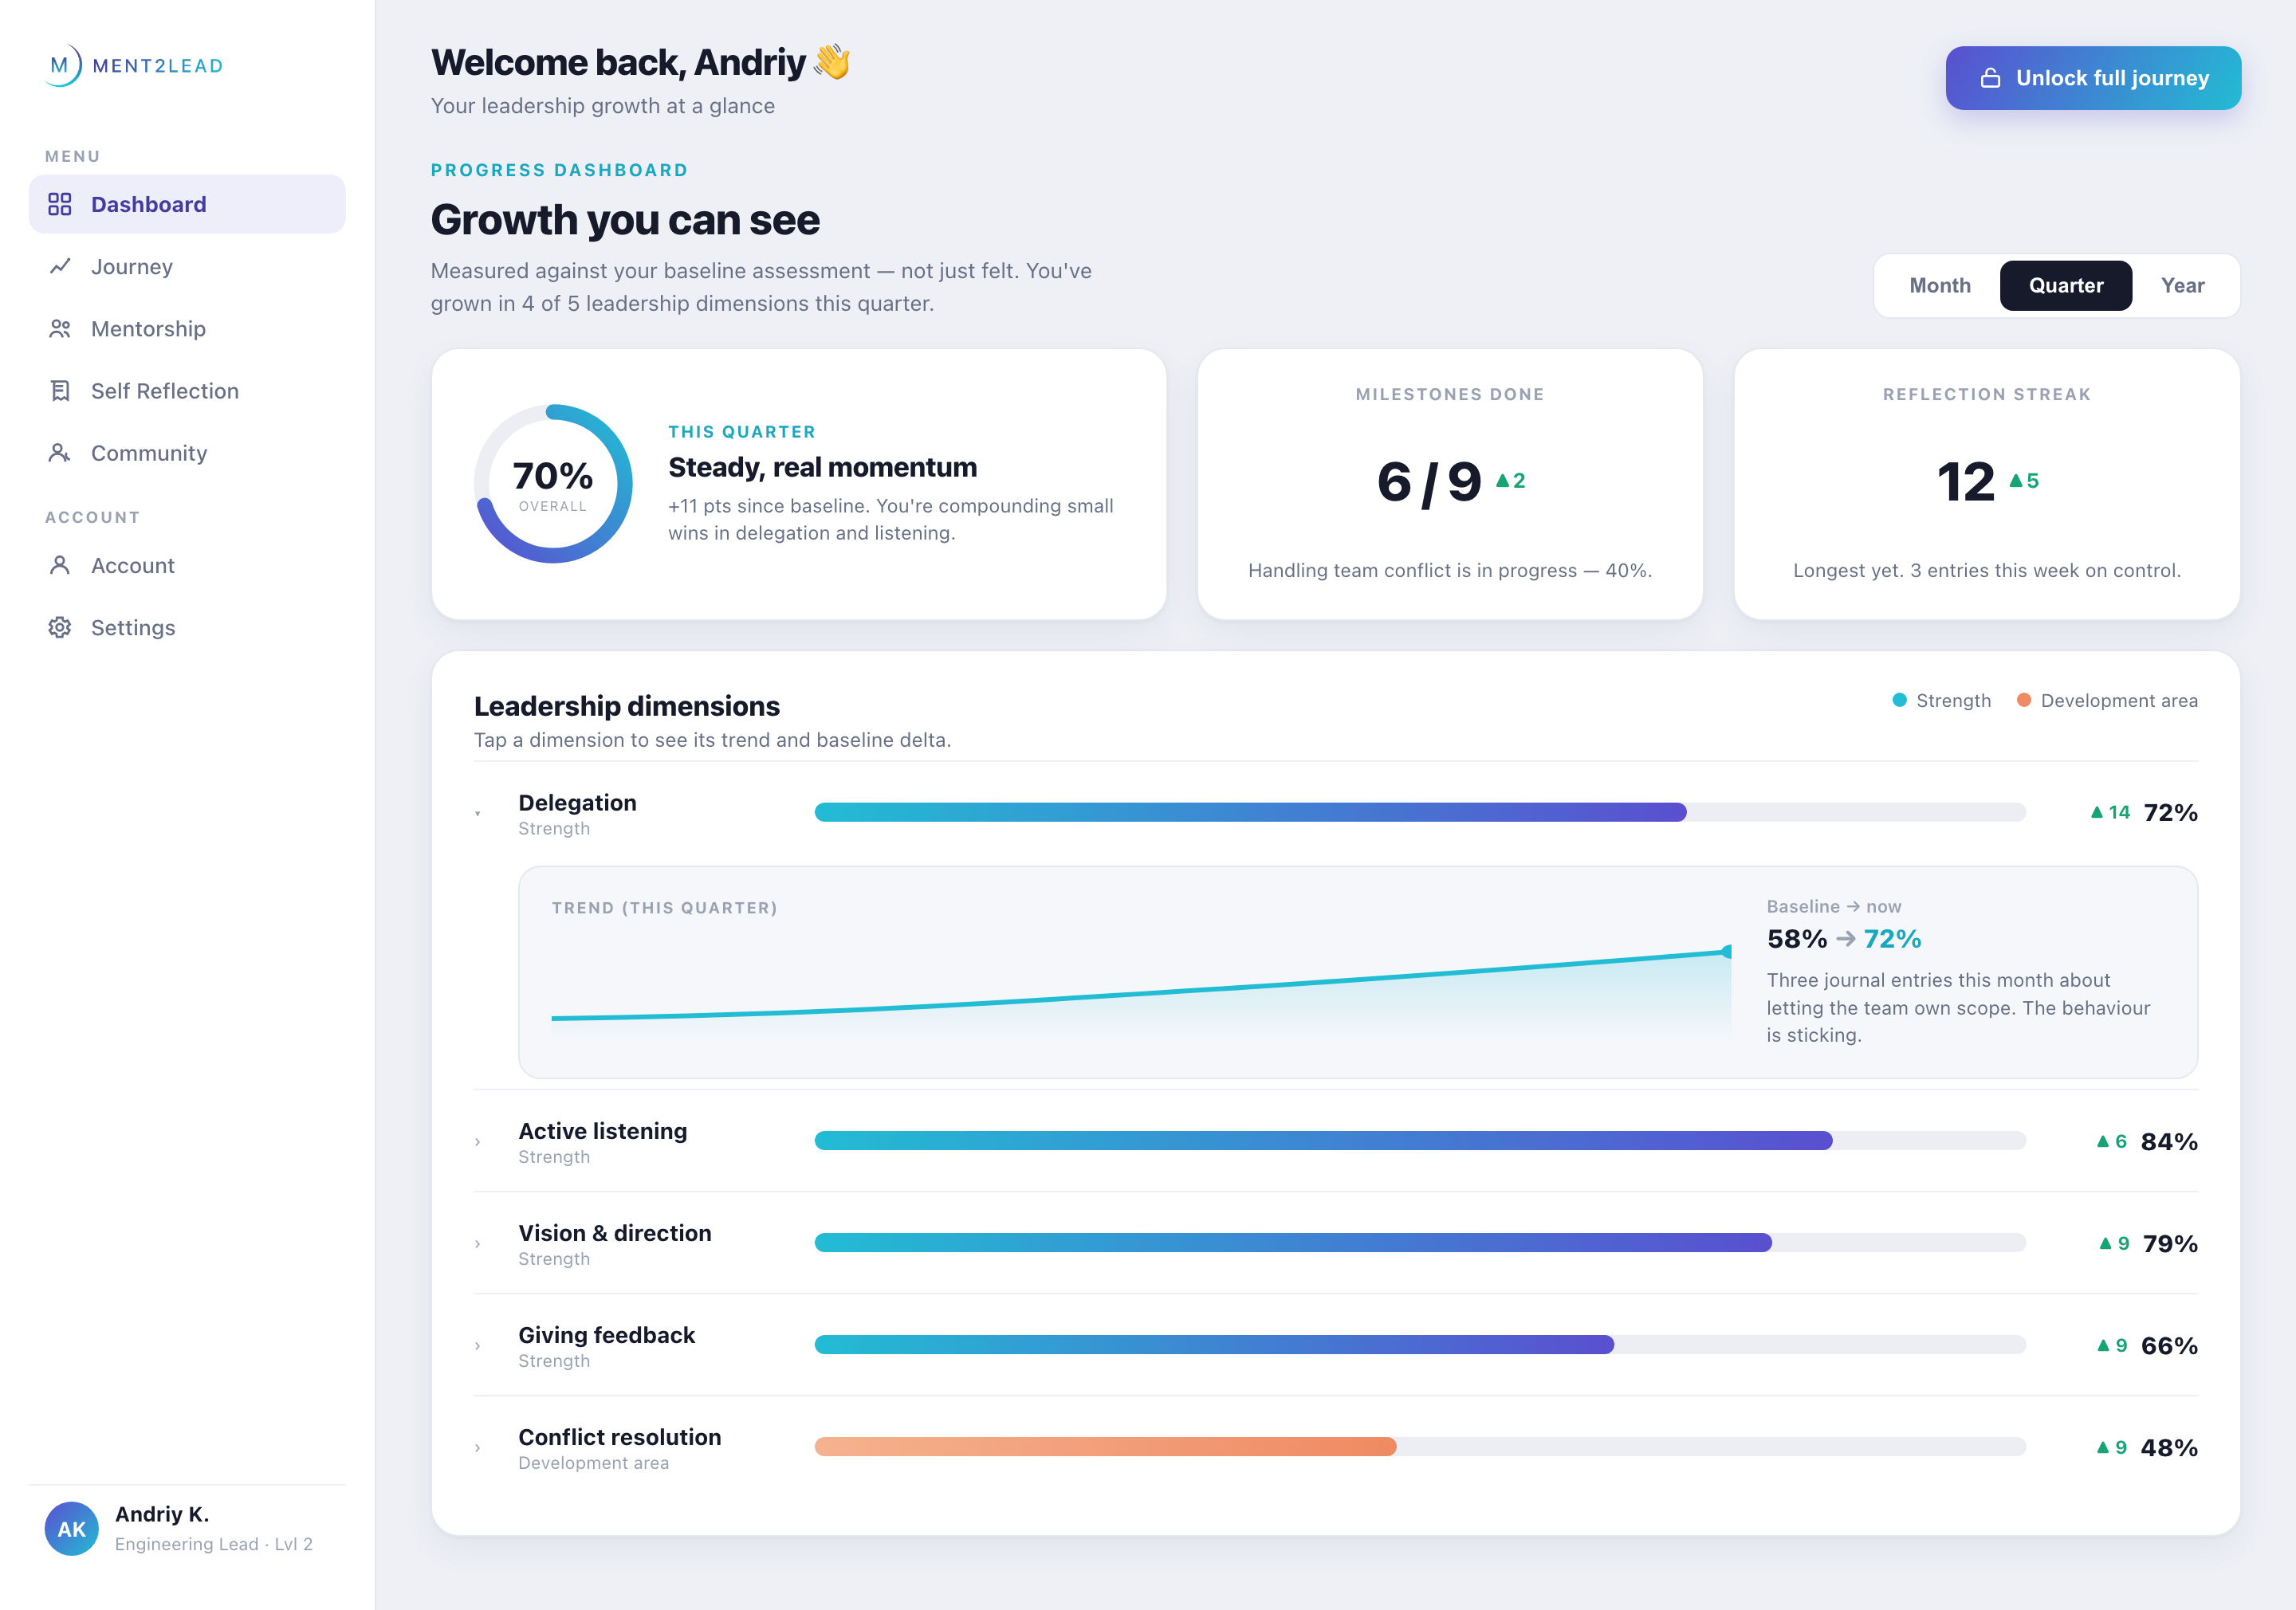Viewport: 2296px width, 1610px height.
Task: Click the green up-arrow beside streak delta
Action: pyautogui.click(x=2016, y=481)
